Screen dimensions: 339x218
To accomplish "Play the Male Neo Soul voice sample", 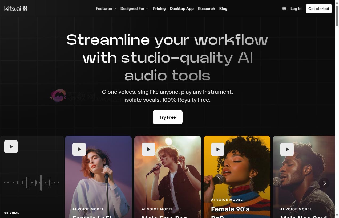I will pos(287,149).
